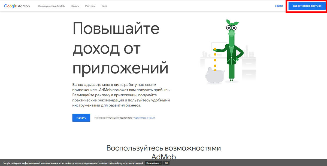Dismiss cookies by clicking 'OK'

pos(166,163)
